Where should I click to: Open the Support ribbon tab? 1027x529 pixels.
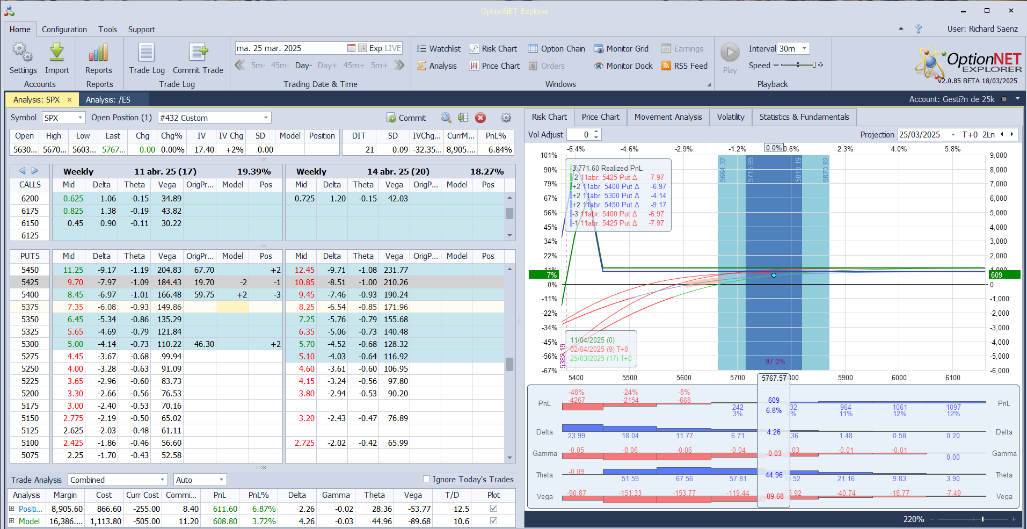point(142,30)
